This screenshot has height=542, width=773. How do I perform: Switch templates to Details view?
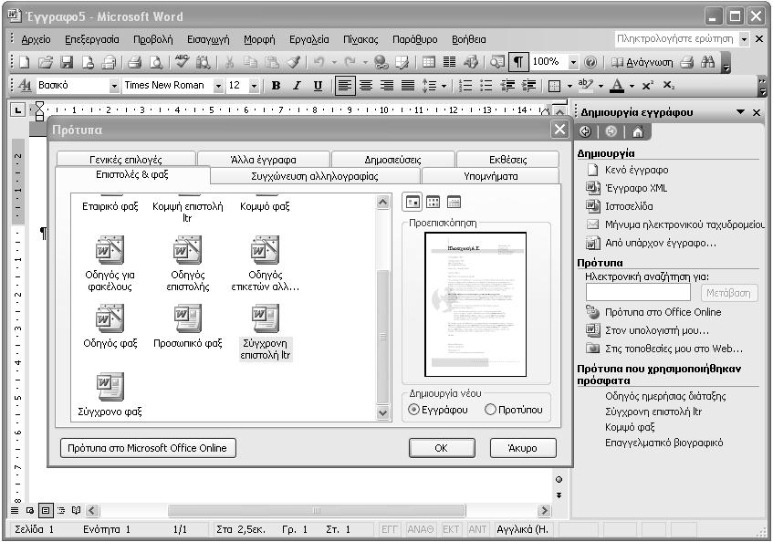[454, 202]
